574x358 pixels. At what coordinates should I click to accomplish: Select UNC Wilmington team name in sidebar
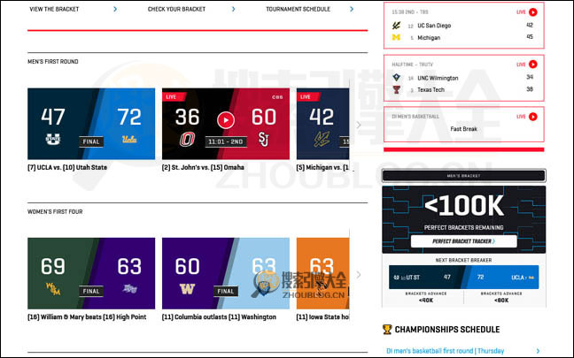(x=438, y=78)
